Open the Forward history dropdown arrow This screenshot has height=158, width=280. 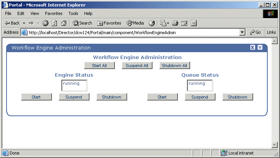pos(38,23)
